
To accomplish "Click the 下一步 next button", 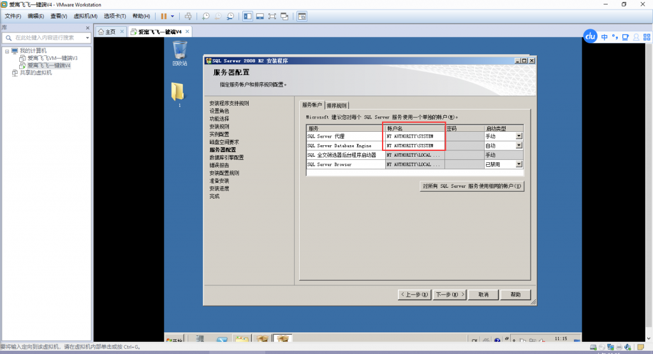I will pyautogui.click(x=450, y=295).
